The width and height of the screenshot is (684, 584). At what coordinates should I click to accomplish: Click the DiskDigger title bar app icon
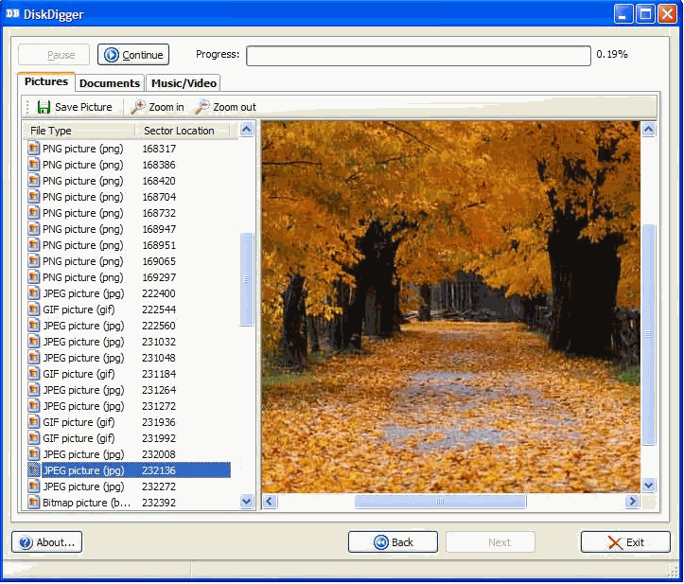12,13
